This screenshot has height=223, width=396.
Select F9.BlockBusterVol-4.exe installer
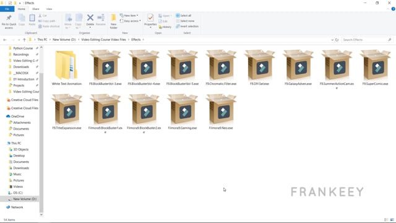pyautogui.click(x=144, y=68)
